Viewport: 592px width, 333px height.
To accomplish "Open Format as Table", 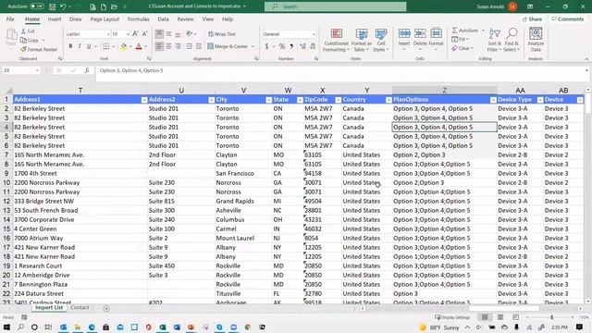I will [362, 40].
